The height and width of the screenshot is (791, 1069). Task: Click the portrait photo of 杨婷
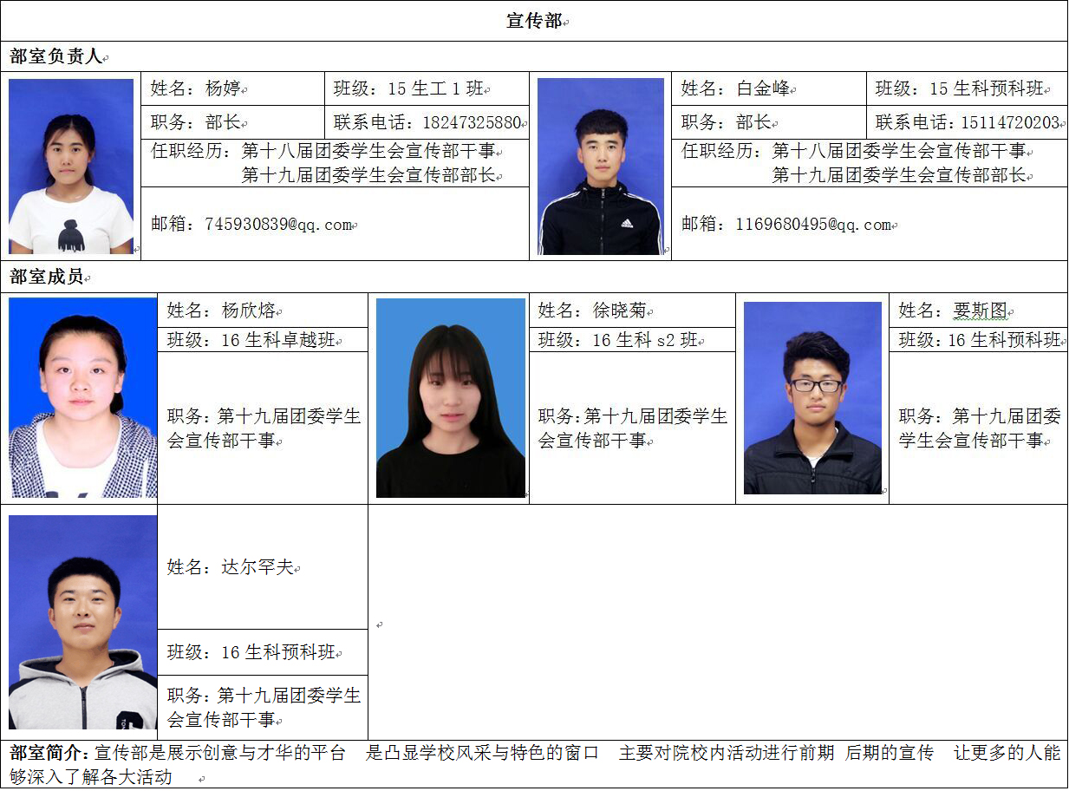71,167
